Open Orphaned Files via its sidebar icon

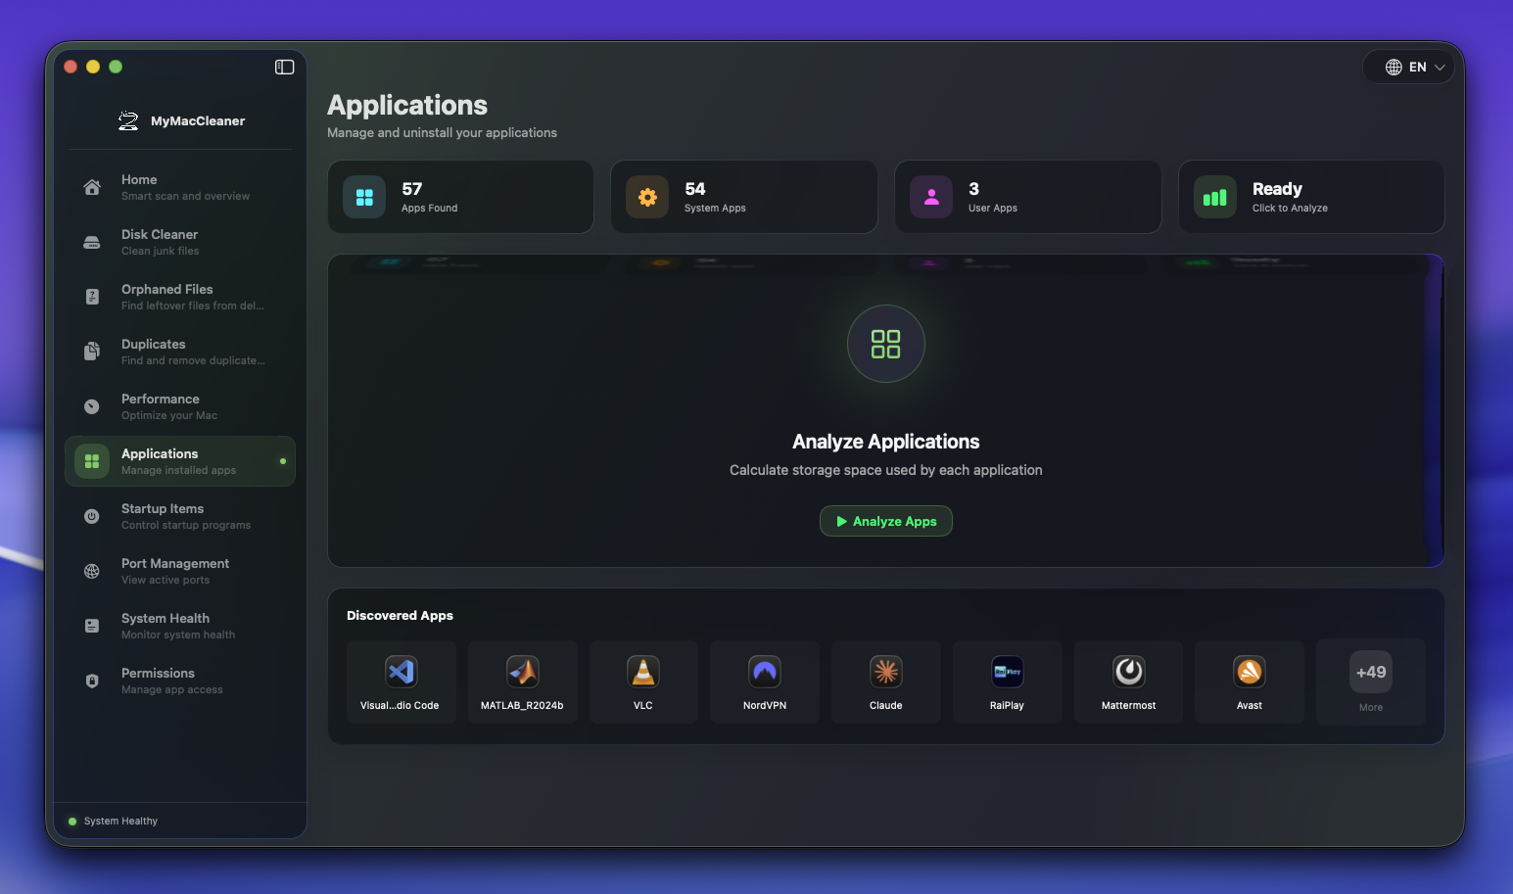pos(91,297)
